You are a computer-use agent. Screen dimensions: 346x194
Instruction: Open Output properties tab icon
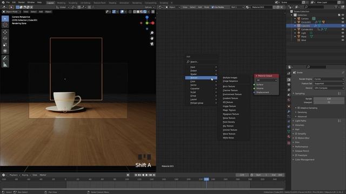pyautogui.click(x=289, y=85)
